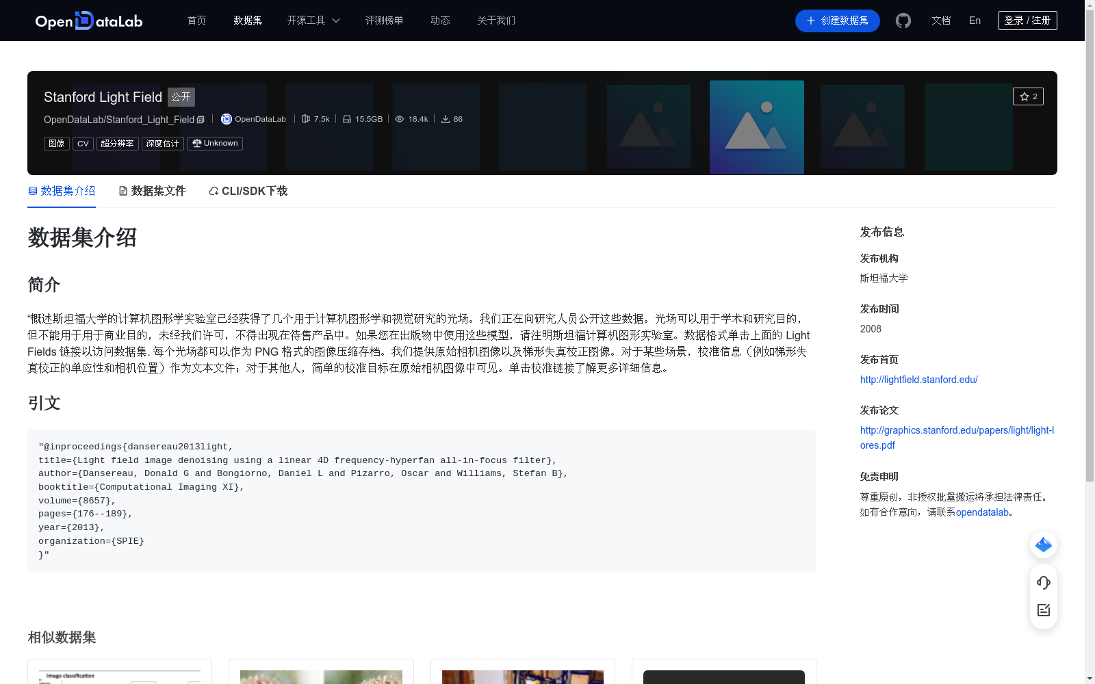Click the highlighted banner image thumbnail
Viewport: 1095px width, 684px height.
[x=757, y=127]
